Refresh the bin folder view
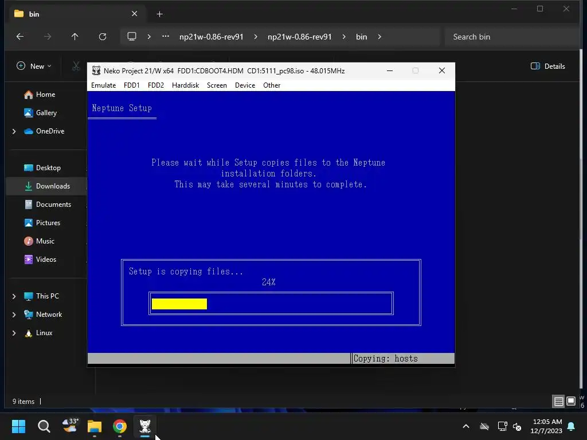Screen dimensions: 587x440 (x=103, y=37)
